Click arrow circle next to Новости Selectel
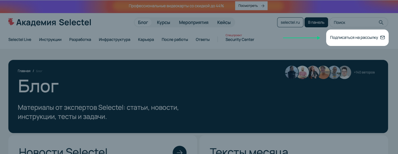Viewport: 398px width, 154px height. 179,150
